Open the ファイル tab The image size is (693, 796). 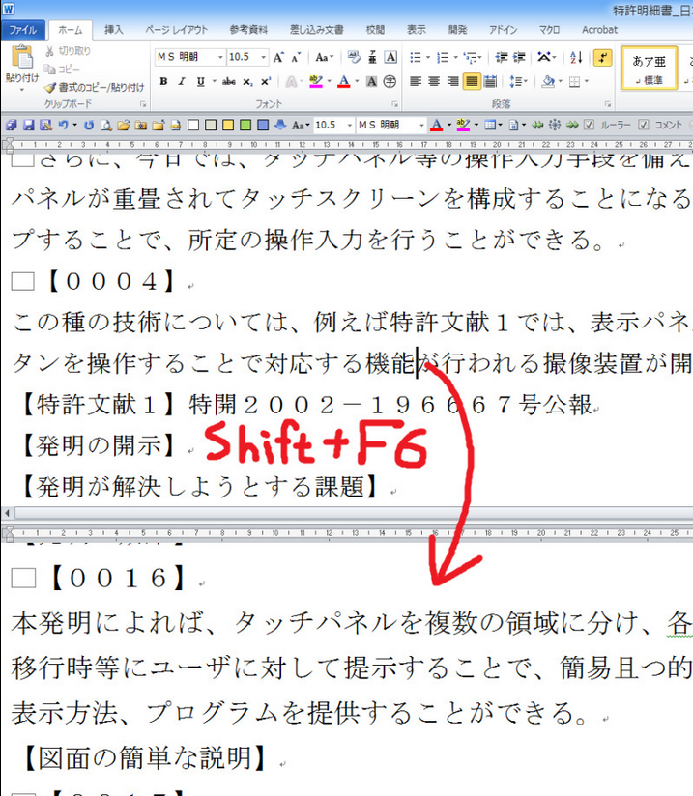(x=21, y=30)
